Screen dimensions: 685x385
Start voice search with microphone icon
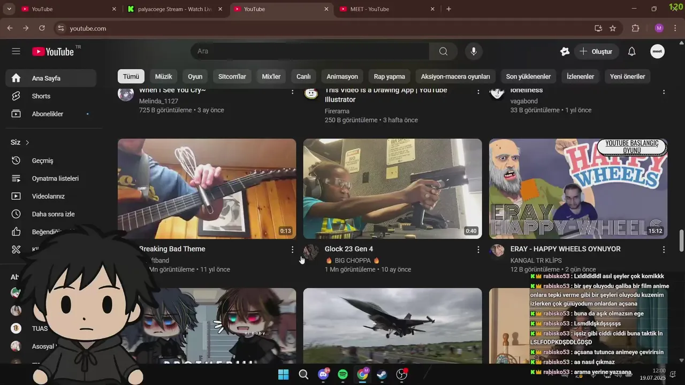point(473,51)
